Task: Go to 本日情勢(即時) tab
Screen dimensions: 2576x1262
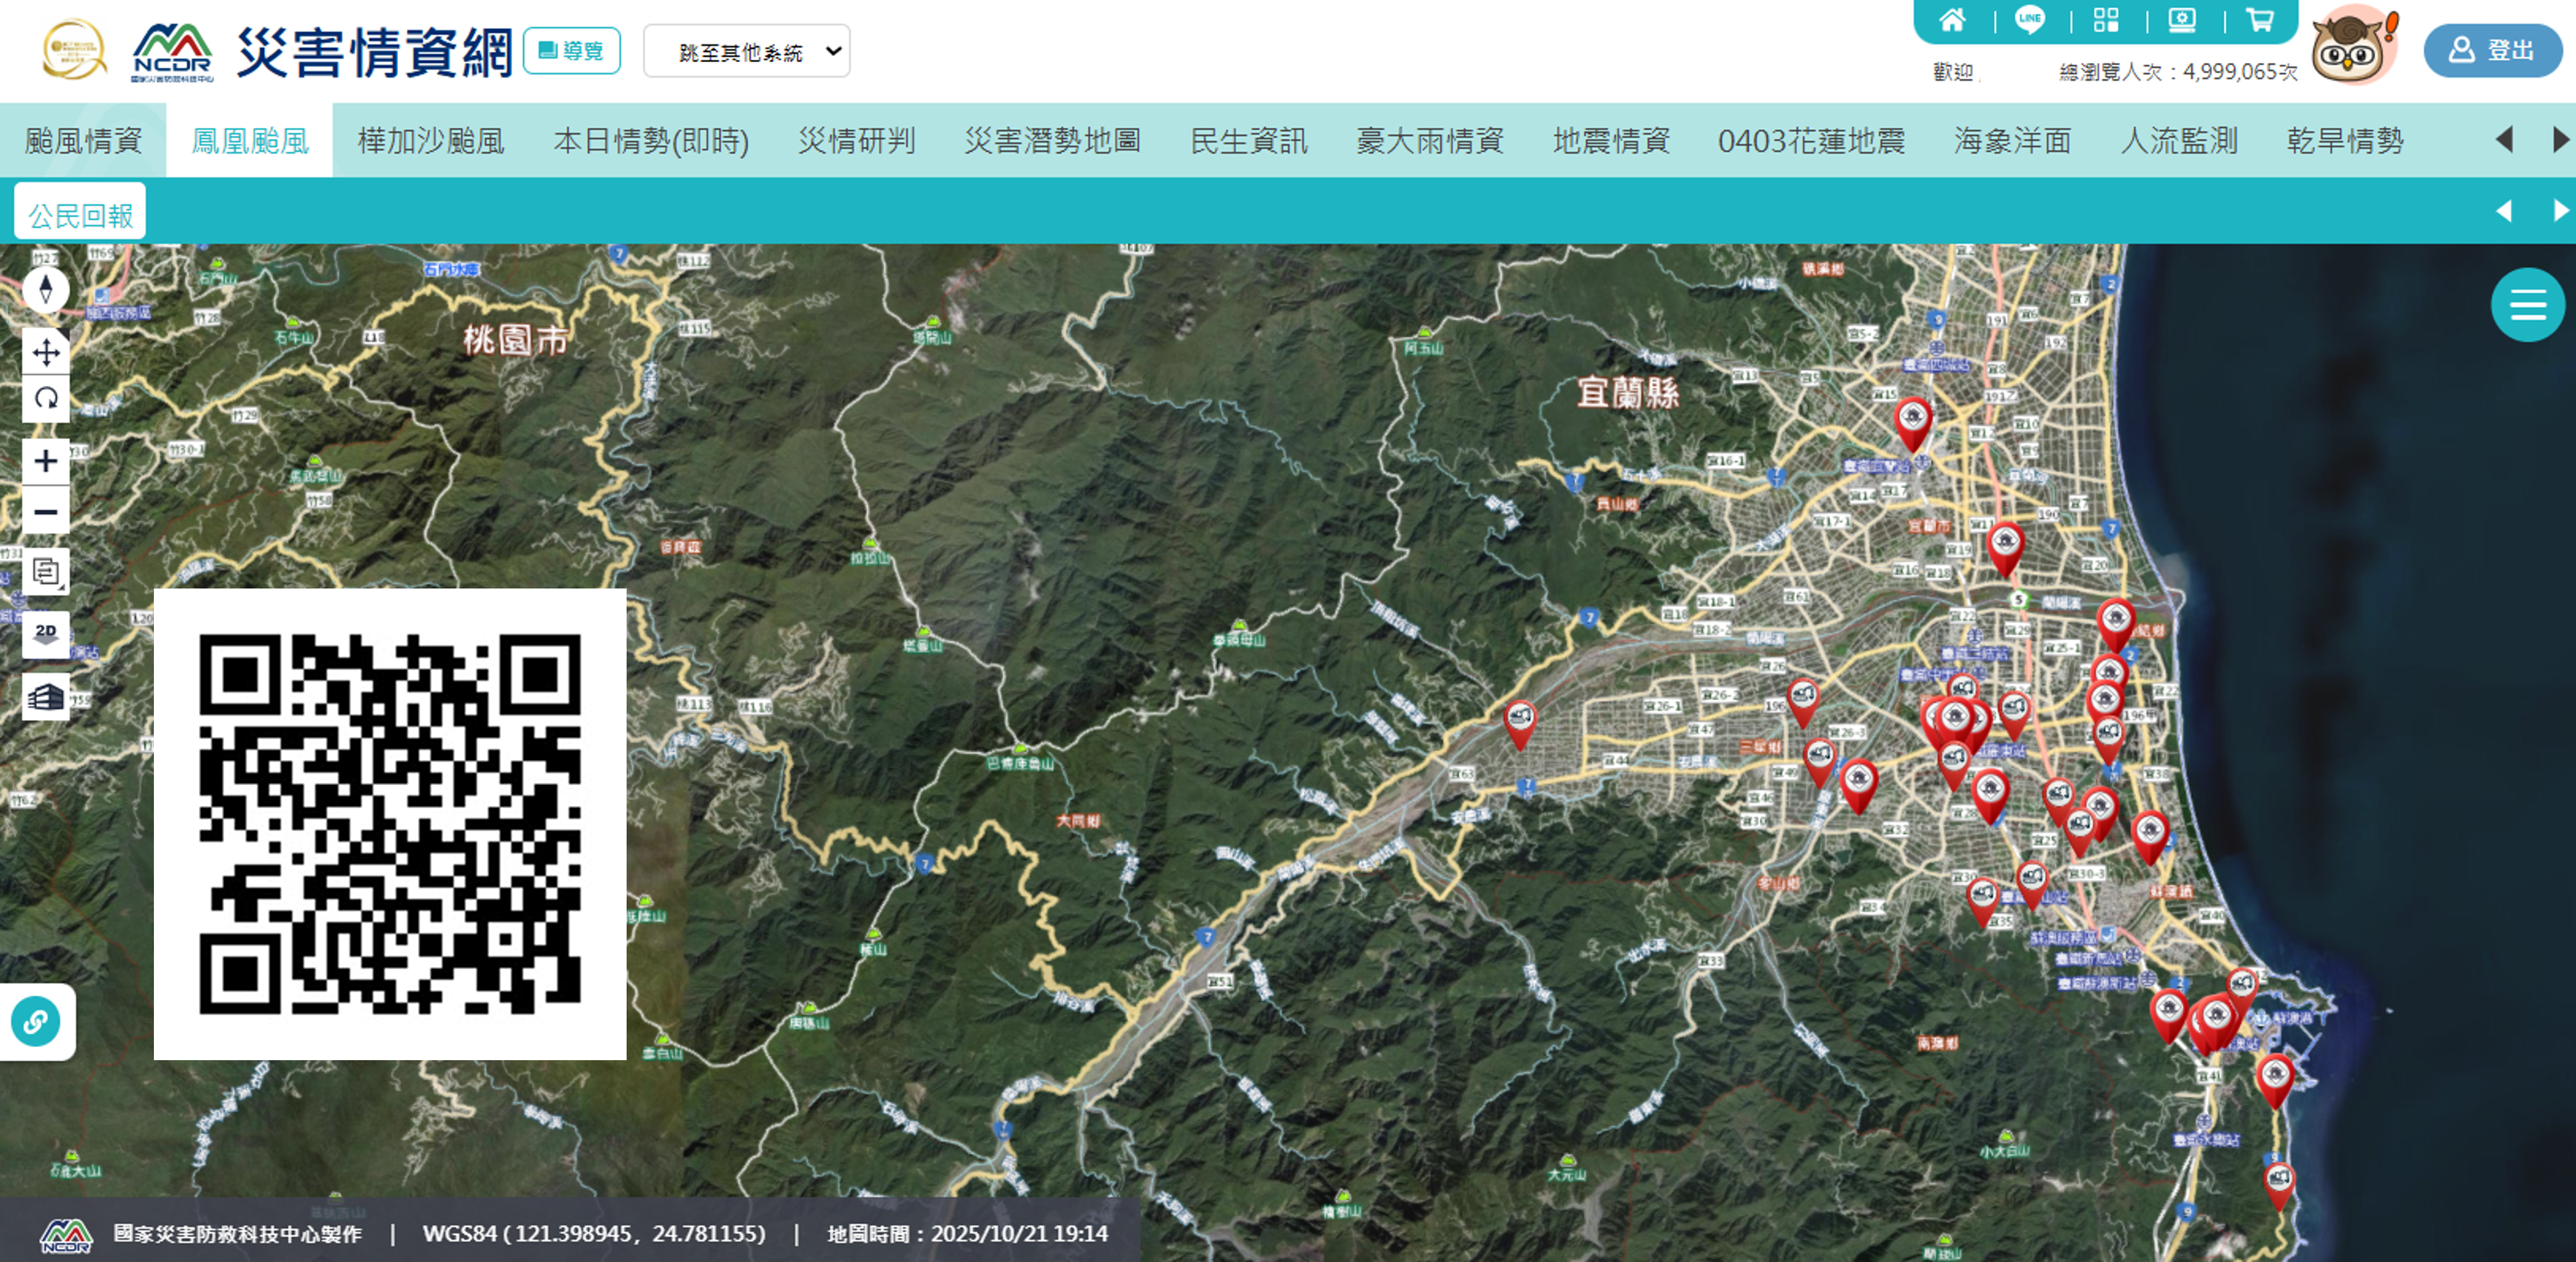Action: [651, 141]
